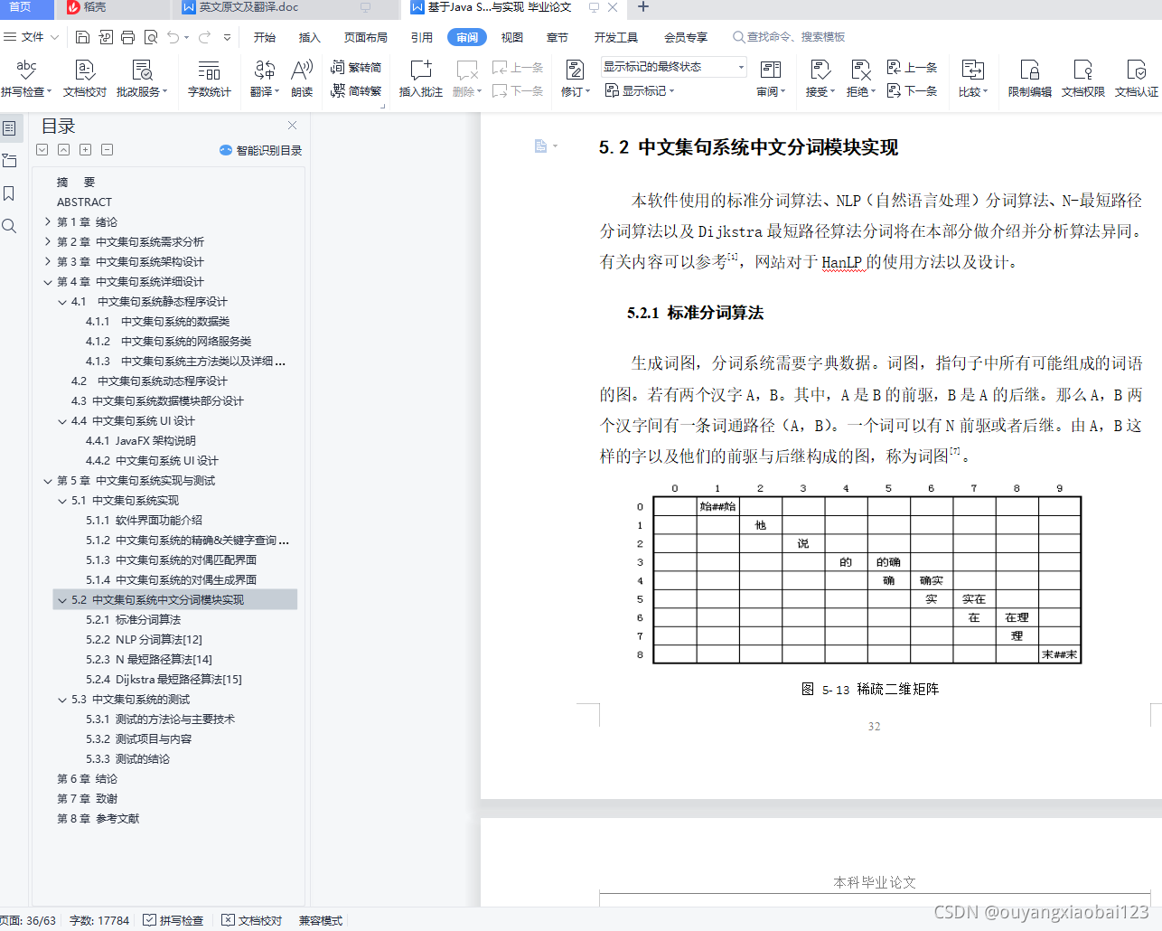Image resolution: width=1162 pixels, height=931 pixels.
Task: Toggle 拼写检查 in status bar
Action: pyautogui.click(x=173, y=920)
